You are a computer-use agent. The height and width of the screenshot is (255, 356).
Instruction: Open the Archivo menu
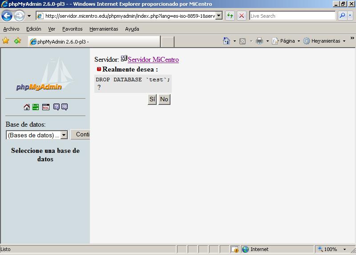(x=11, y=29)
